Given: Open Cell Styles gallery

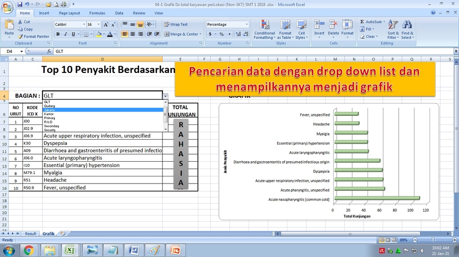Looking at the screenshot, I should pyautogui.click(x=301, y=29).
